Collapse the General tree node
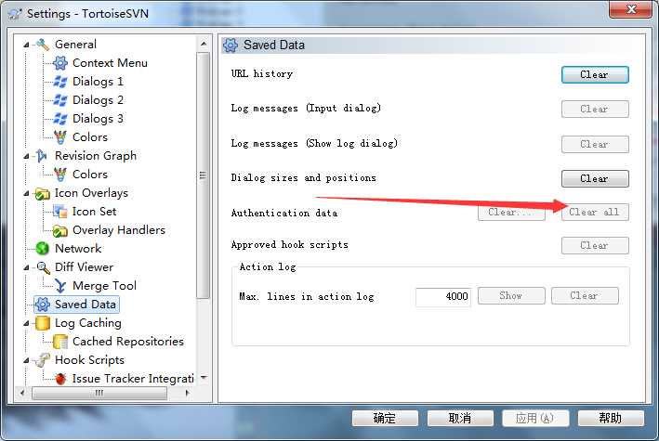659x441 pixels. 26,45
